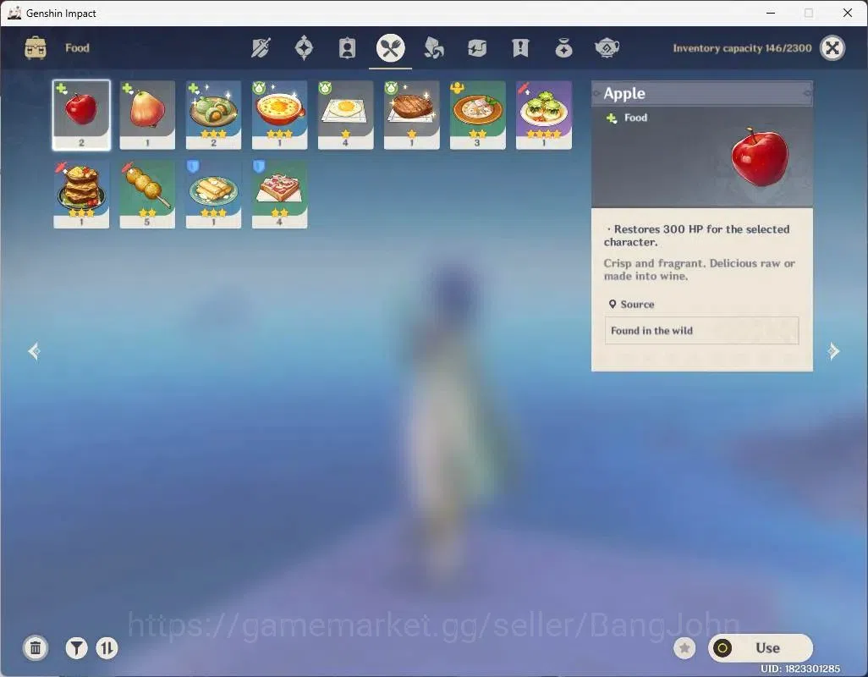
Task: Select the toast dish with quantity 4
Action: [x=279, y=195]
